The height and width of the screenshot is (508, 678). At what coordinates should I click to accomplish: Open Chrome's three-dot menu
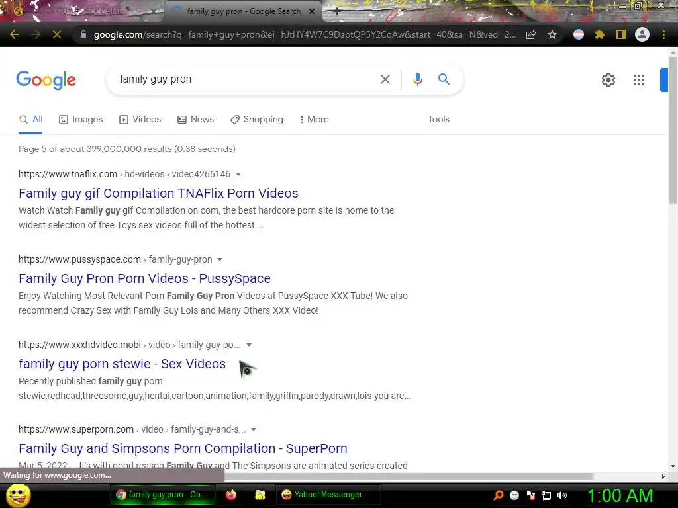point(663,34)
